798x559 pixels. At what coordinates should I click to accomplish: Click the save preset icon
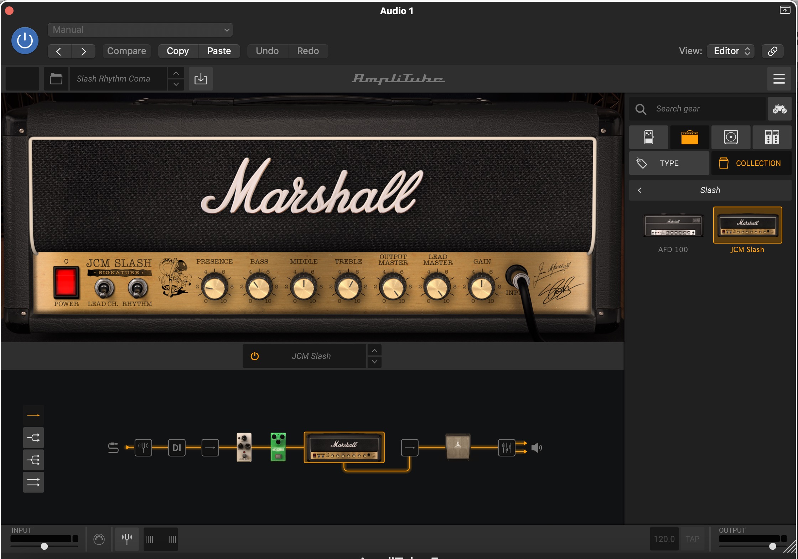coord(201,79)
